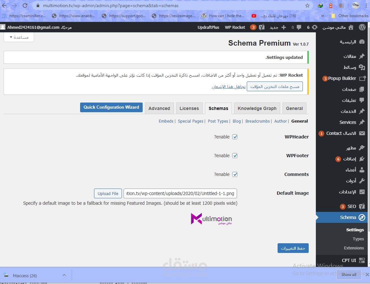Screen dimensions: 370x284
Task: Open the Advanced tab
Action: tap(159, 108)
